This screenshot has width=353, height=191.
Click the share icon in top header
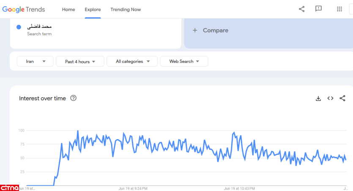301,9
